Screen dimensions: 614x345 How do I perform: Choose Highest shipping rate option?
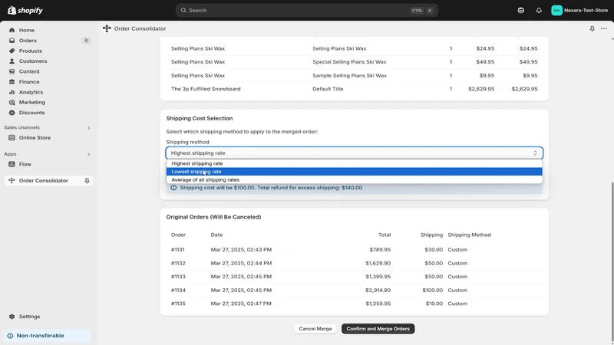click(x=355, y=163)
